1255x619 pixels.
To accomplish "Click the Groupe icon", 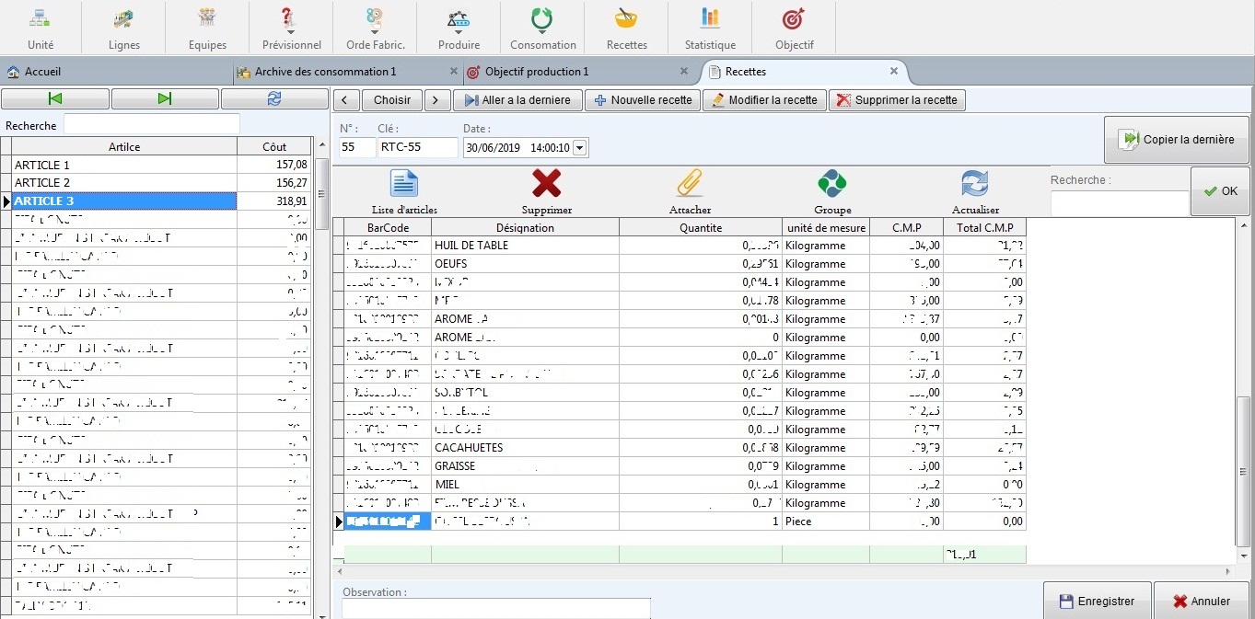I will point(832,184).
